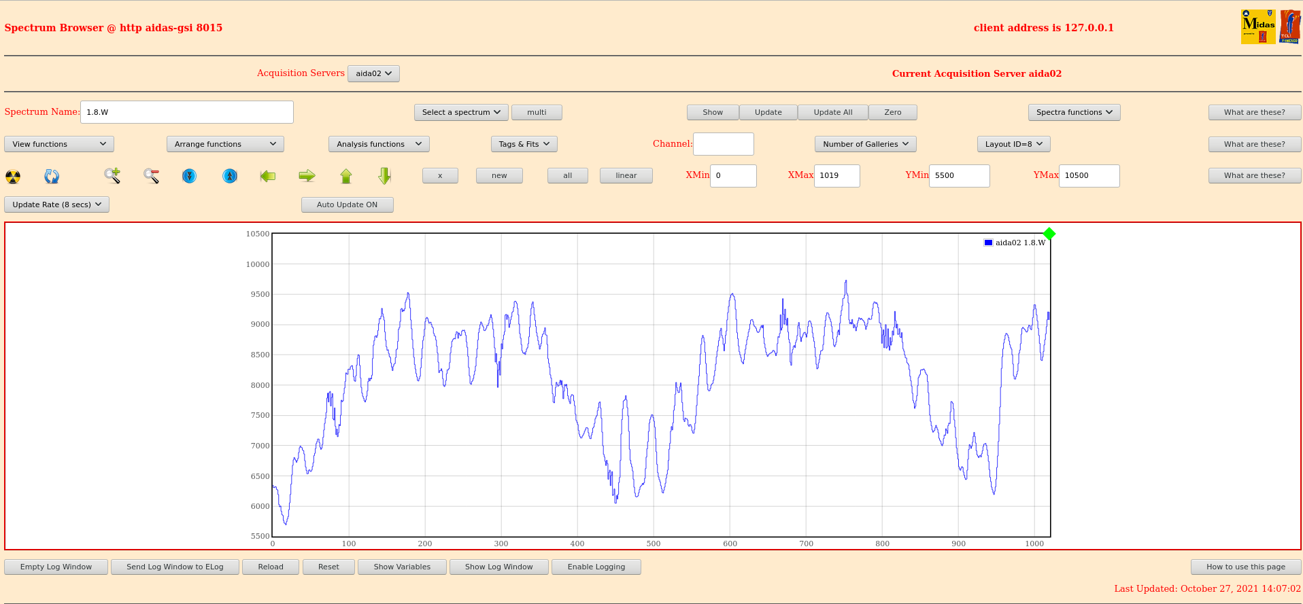This screenshot has width=1303, height=604.
Task: Click the Spectrum Name input field
Action: (x=187, y=112)
